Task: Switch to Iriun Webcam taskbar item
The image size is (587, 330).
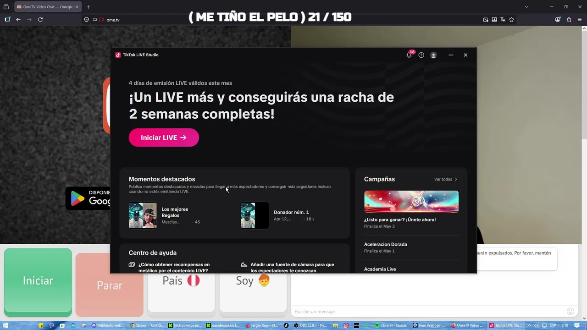Action: (x=429, y=325)
